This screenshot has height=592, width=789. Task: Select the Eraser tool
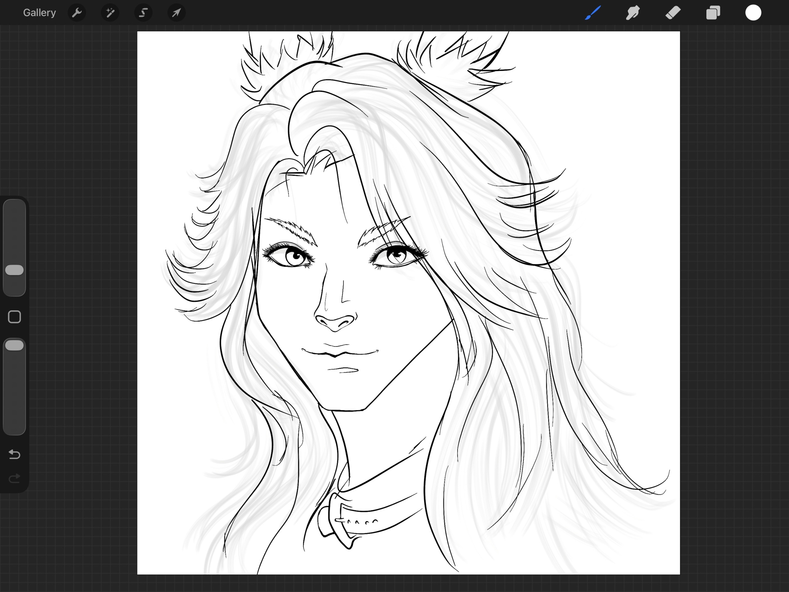[x=673, y=13]
